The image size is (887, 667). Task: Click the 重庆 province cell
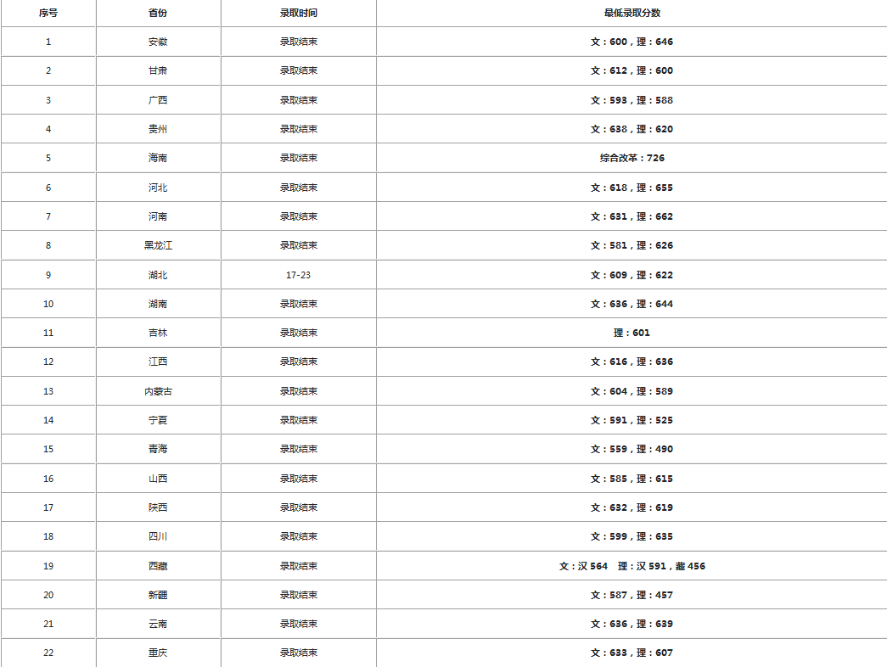pyautogui.click(x=158, y=653)
